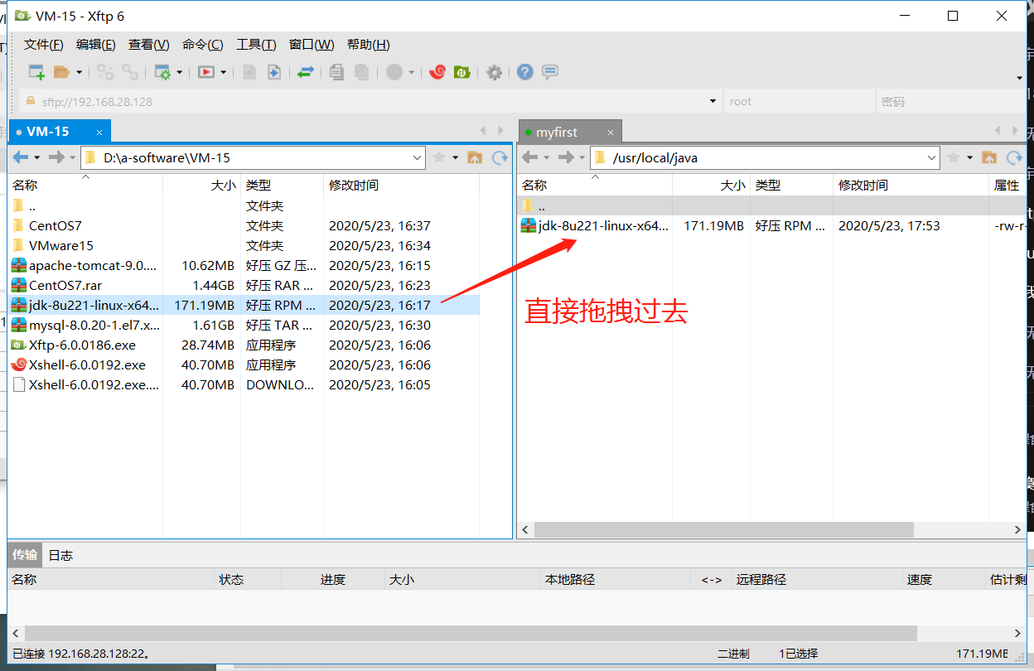Screen dimensions: 1034x671
Task: Open the 窗口(W) menu
Action: click(312, 45)
